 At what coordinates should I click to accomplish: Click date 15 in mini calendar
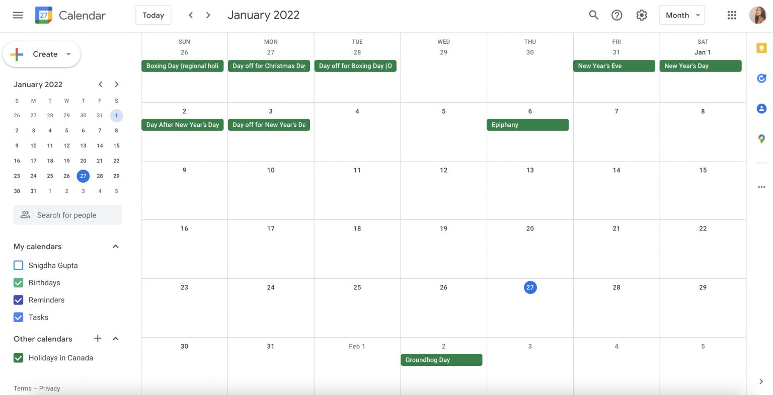pos(116,145)
